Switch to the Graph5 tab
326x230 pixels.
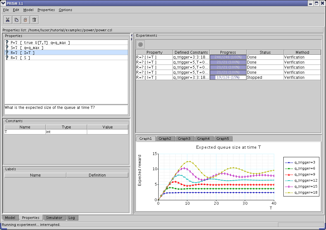click(x=222, y=139)
